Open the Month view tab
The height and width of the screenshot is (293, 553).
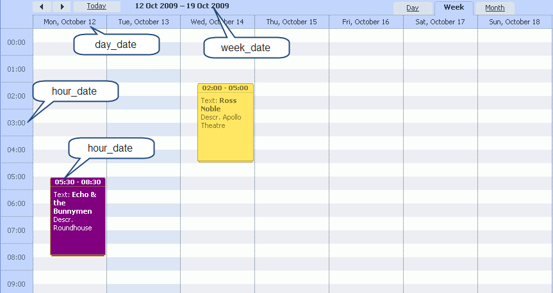click(495, 8)
